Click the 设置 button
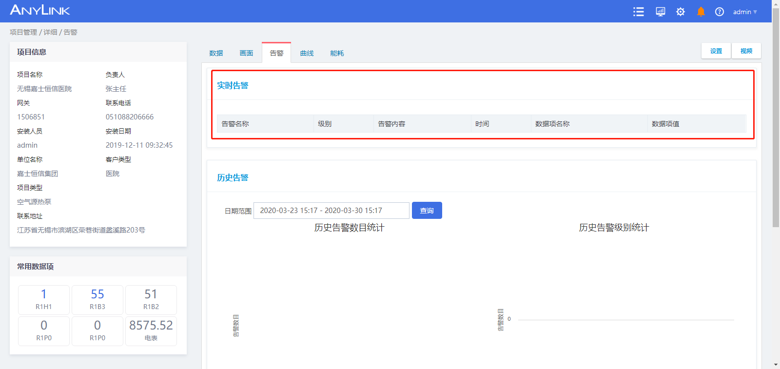This screenshot has width=780, height=369. (x=716, y=51)
